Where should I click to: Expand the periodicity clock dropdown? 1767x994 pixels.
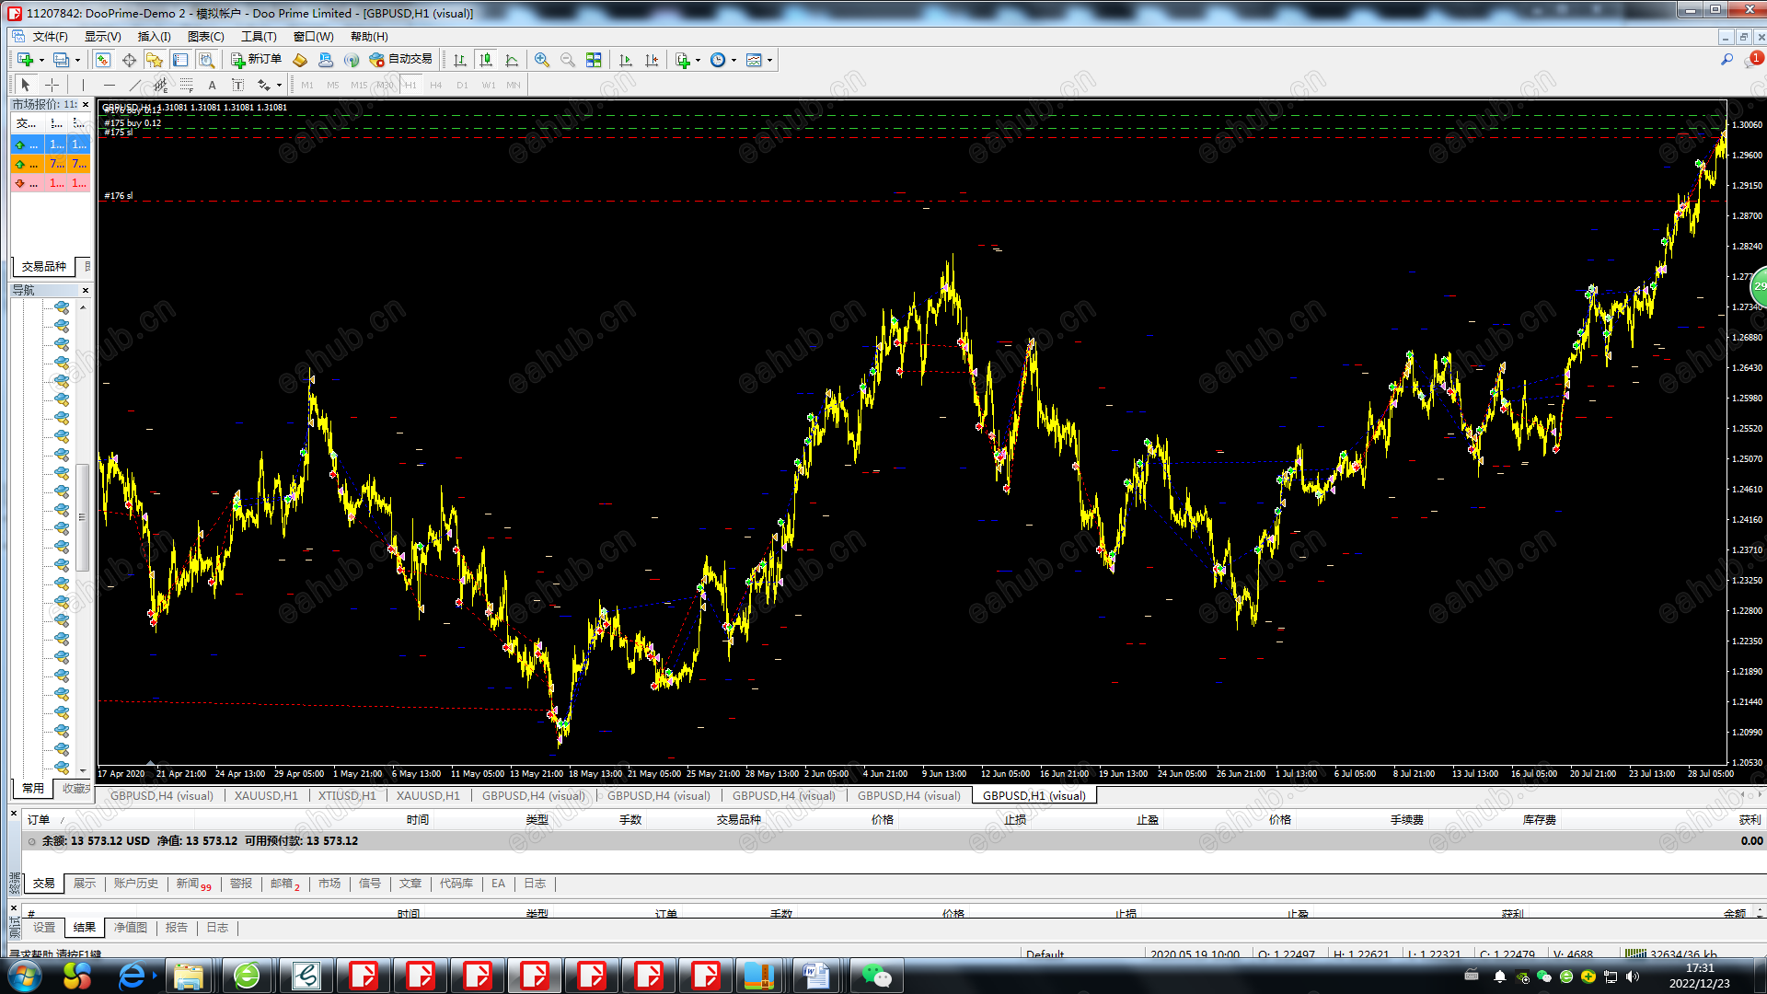tap(733, 60)
